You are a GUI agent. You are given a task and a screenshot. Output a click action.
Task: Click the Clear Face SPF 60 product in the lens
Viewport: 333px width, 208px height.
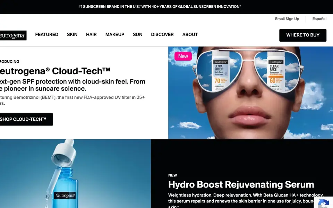[x=276, y=71]
